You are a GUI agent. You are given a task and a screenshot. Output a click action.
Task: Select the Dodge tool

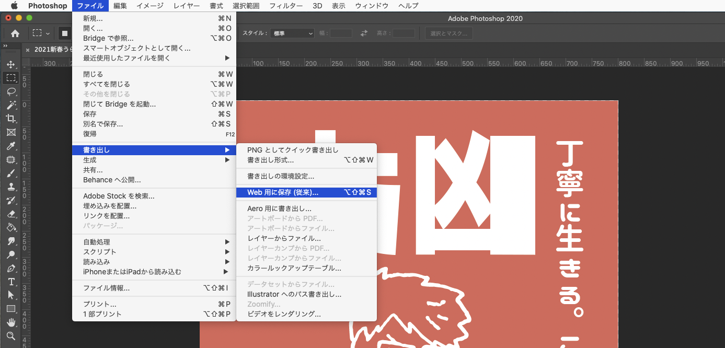pos(11,254)
